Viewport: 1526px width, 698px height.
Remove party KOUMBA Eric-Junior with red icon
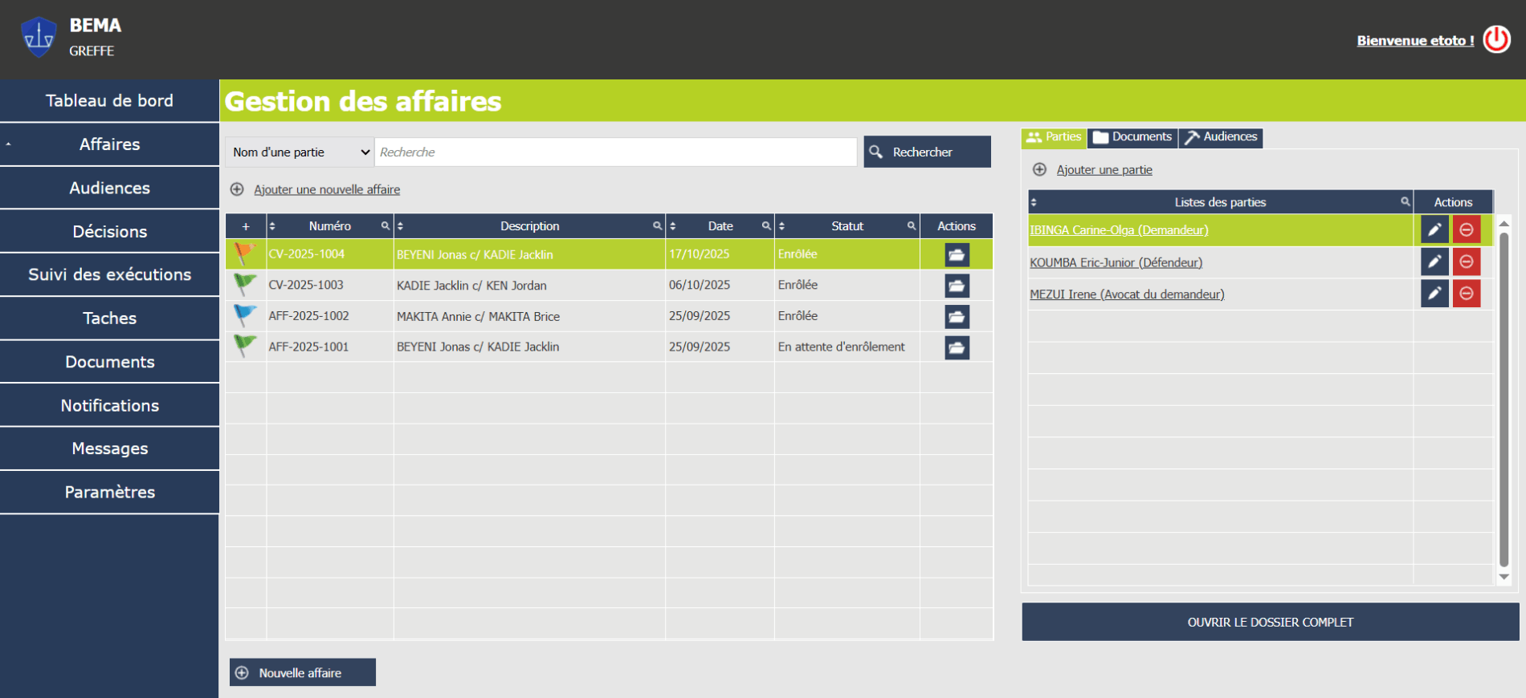(x=1466, y=262)
